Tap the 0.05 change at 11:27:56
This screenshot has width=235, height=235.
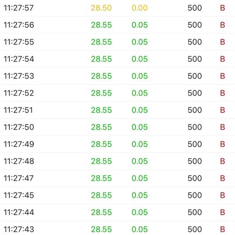click(x=140, y=25)
